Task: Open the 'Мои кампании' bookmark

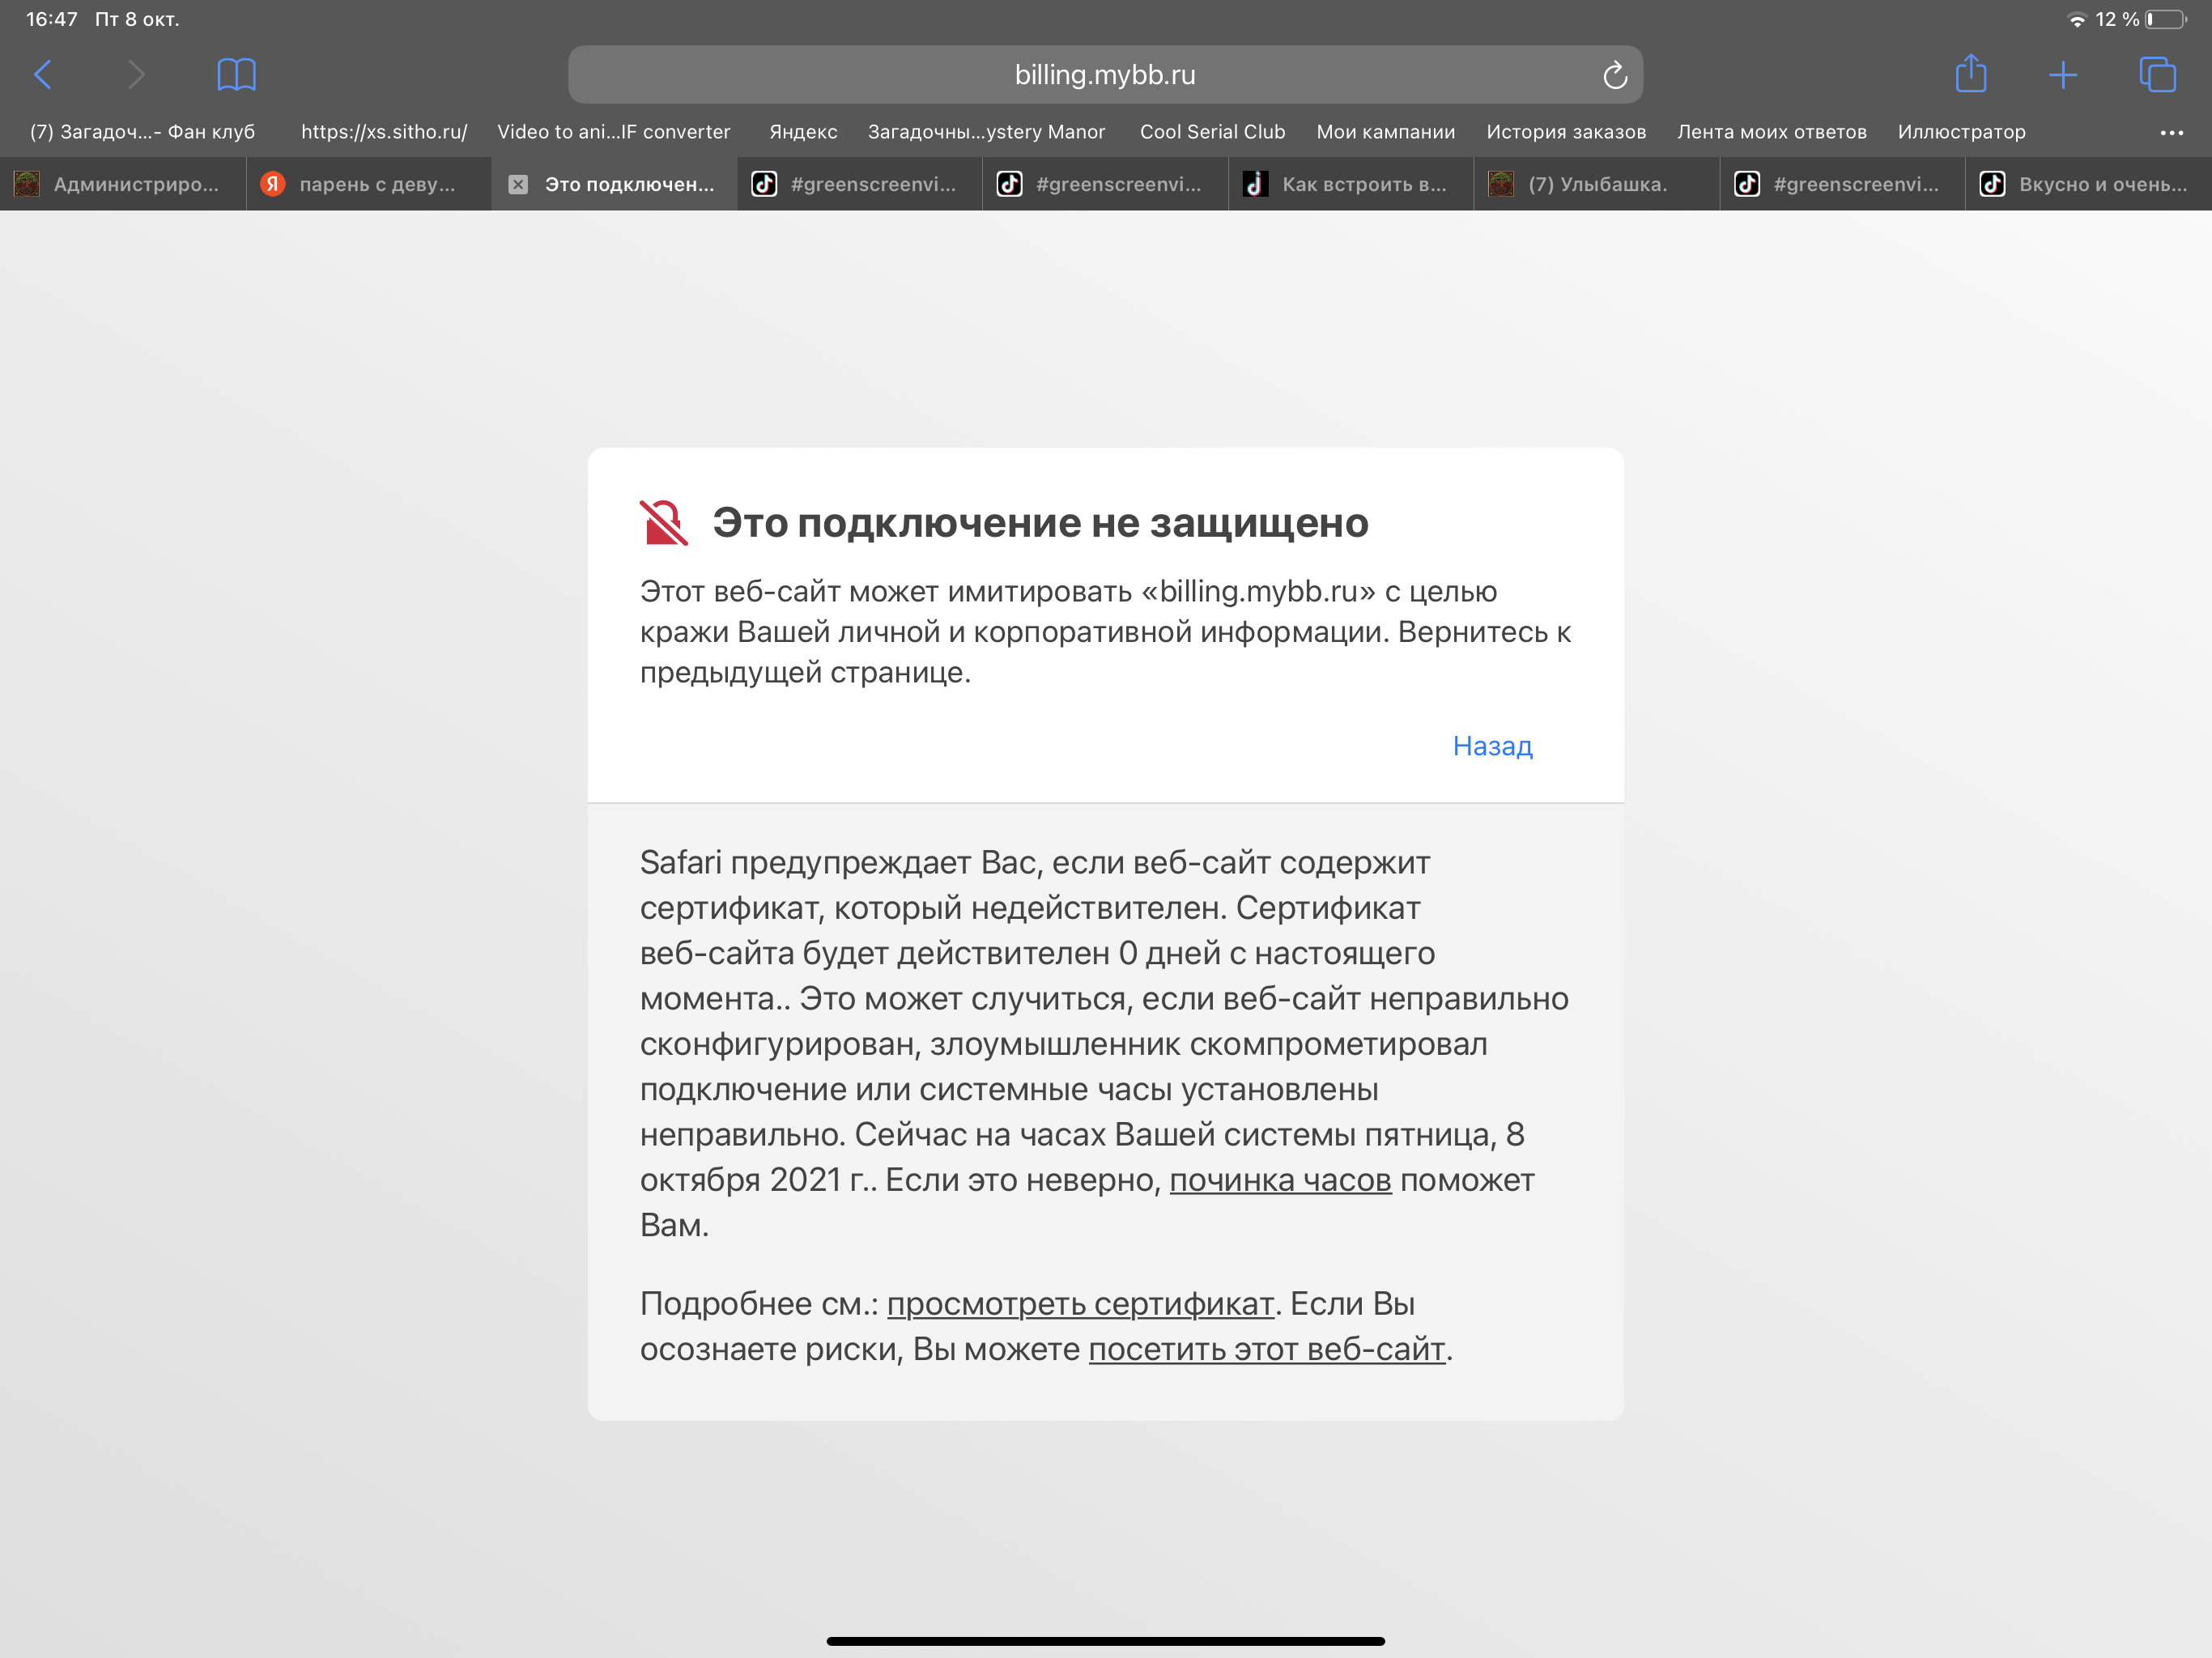Action: coord(1385,132)
